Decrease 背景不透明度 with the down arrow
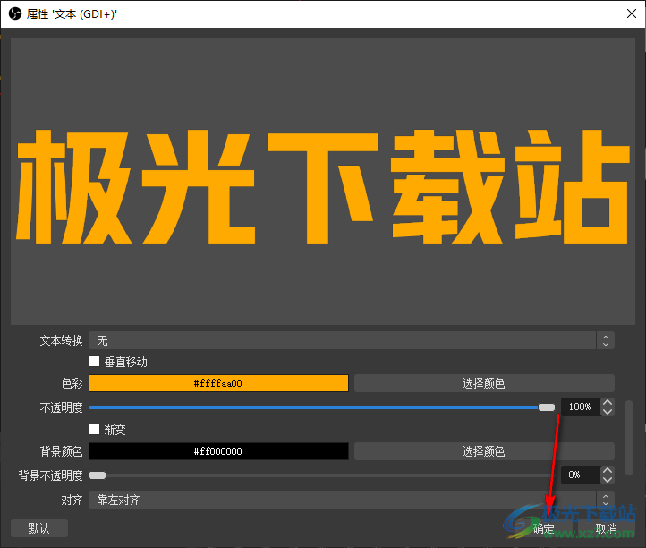The image size is (646, 548). coord(608,480)
